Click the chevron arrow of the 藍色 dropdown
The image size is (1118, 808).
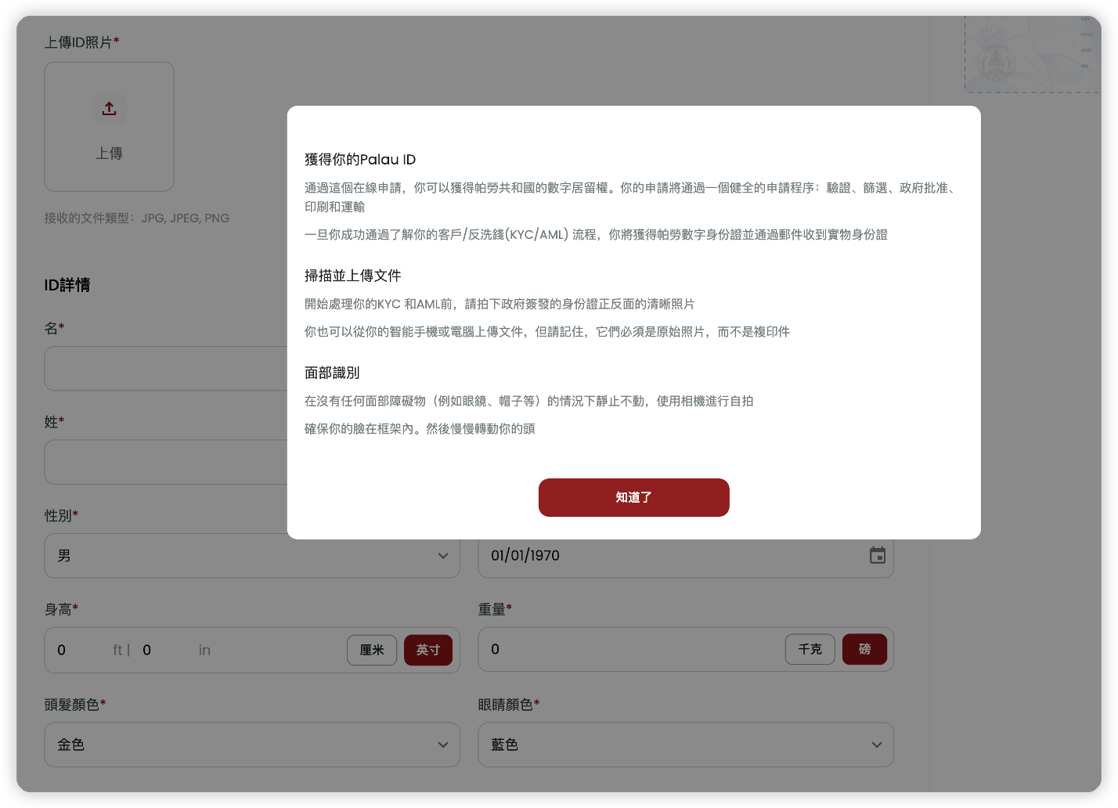click(877, 745)
